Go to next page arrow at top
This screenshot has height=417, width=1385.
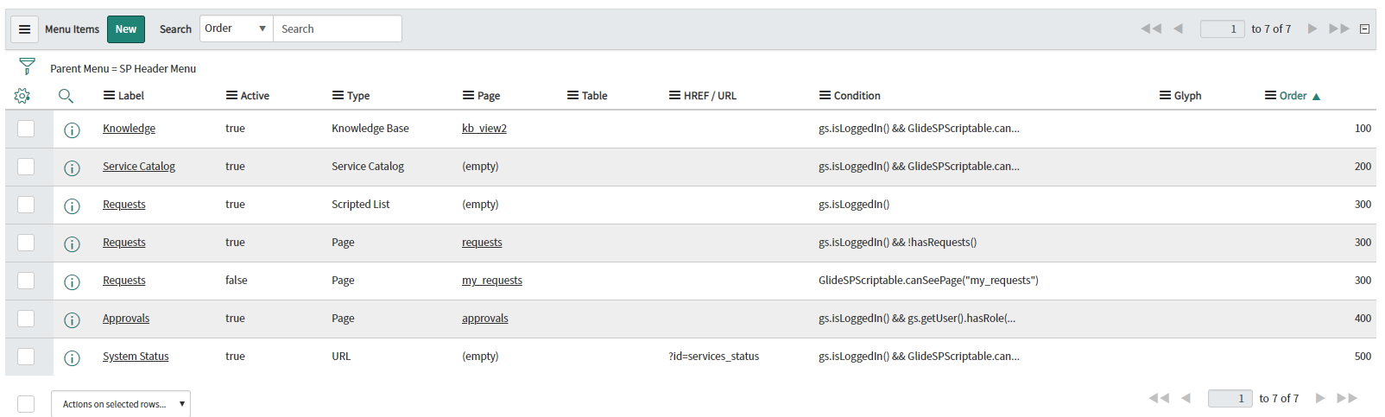(x=1312, y=28)
